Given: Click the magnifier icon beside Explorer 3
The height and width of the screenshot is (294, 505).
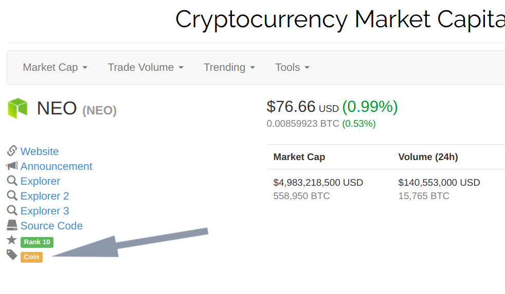Looking at the screenshot, I should 12,210.
